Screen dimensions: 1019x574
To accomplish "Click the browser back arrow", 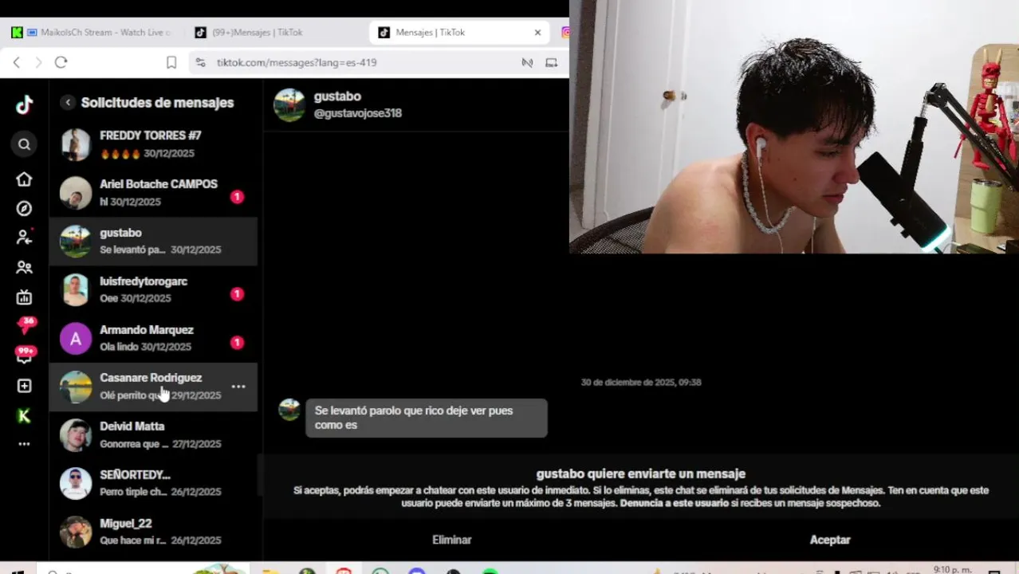I will point(16,62).
